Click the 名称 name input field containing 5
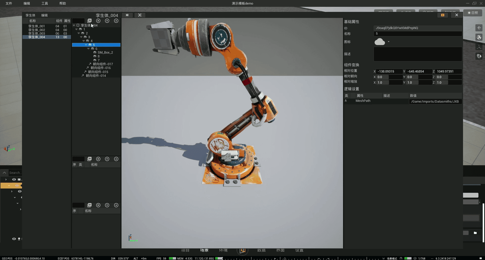This screenshot has width=485, height=260. click(x=418, y=34)
